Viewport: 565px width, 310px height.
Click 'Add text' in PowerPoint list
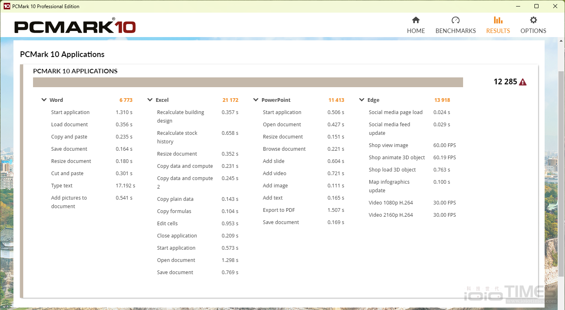(273, 198)
